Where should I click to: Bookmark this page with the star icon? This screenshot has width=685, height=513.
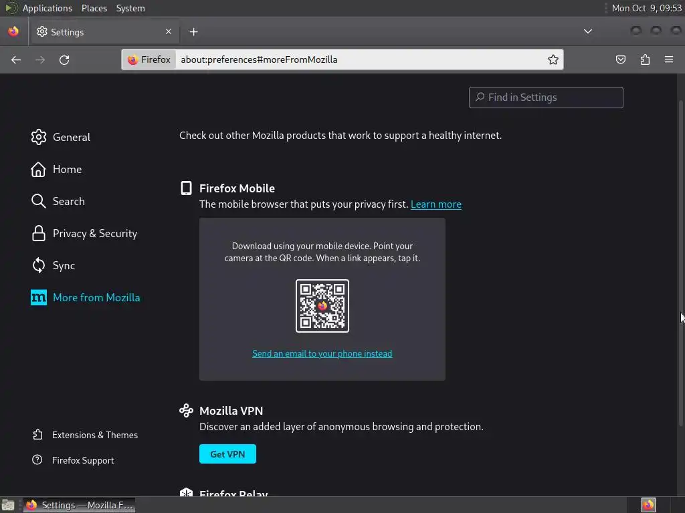(x=553, y=59)
